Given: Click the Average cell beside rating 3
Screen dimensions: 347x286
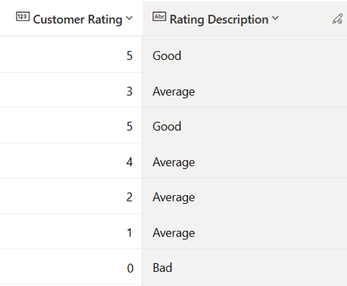Looking at the screenshot, I should coord(245,90).
